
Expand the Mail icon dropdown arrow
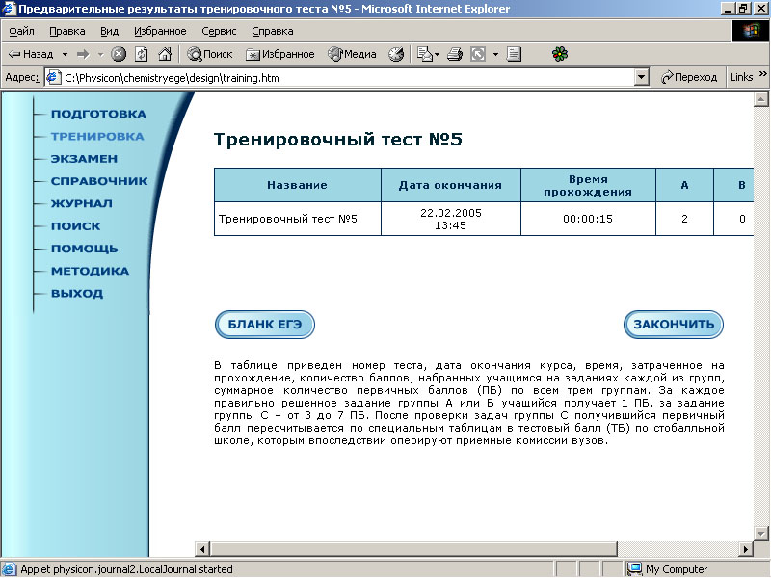pyautogui.click(x=438, y=54)
